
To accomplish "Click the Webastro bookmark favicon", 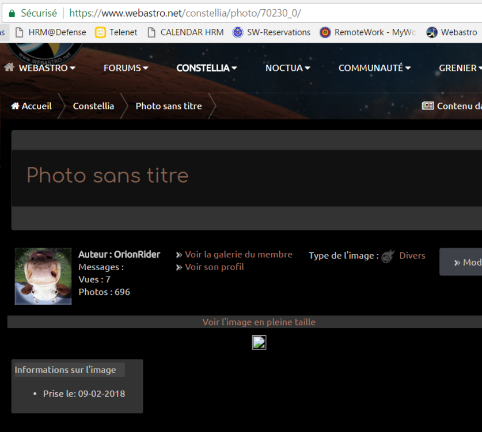I will [x=431, y=32].
